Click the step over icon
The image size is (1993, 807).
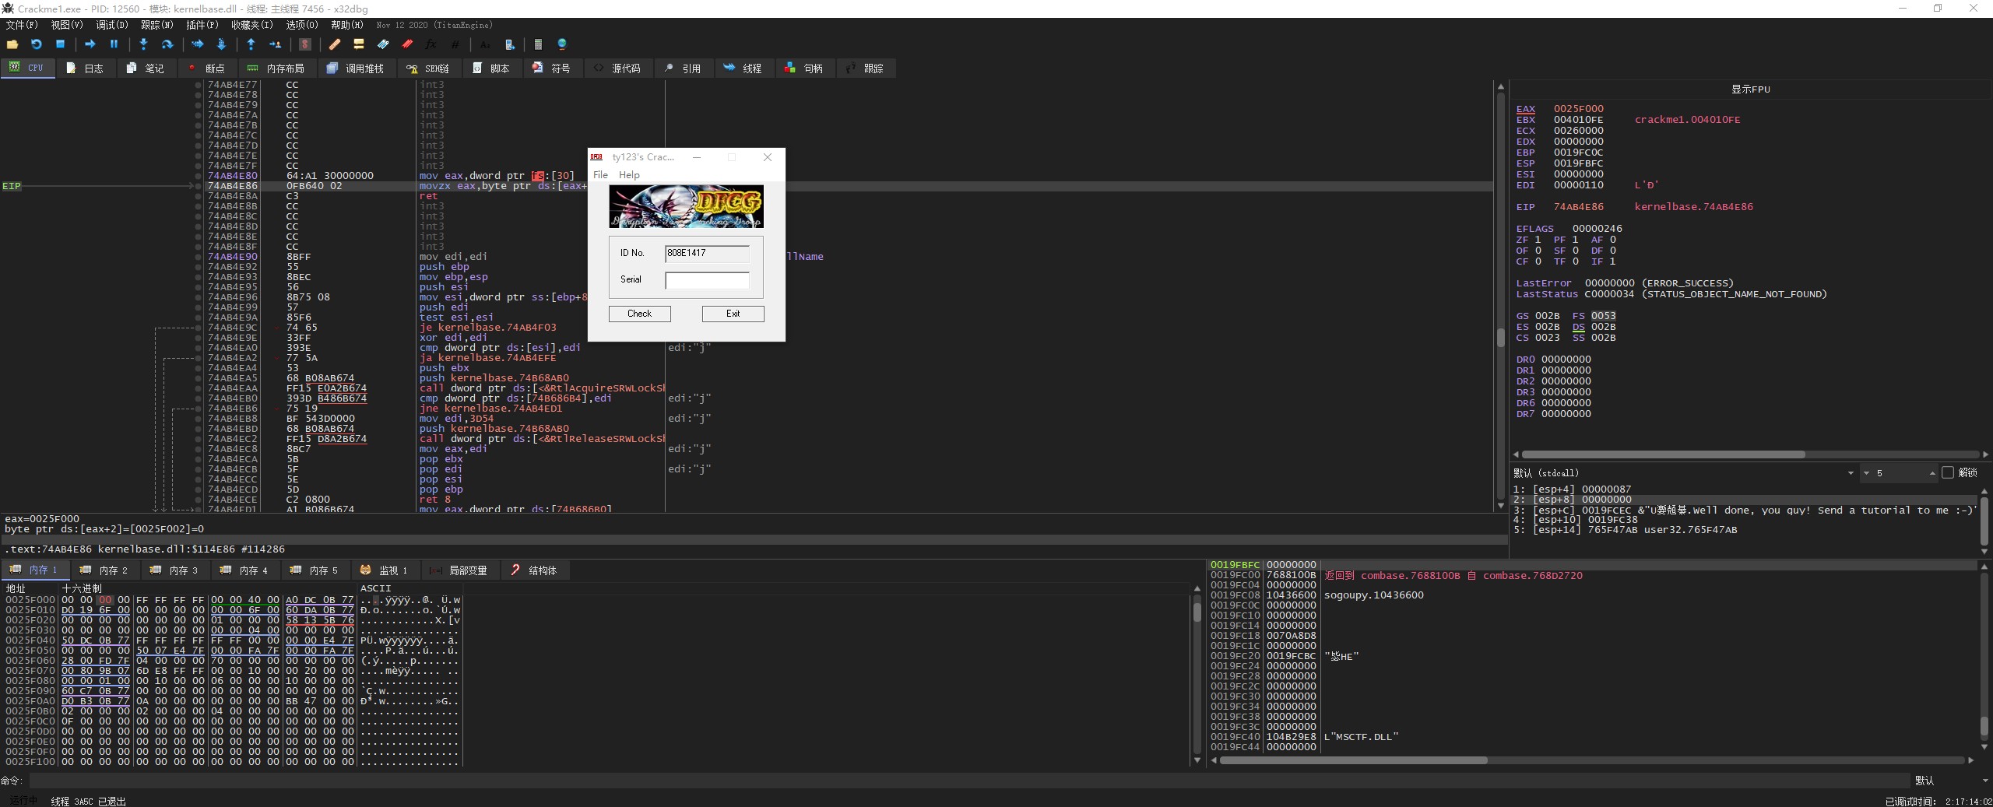[167, 45]
